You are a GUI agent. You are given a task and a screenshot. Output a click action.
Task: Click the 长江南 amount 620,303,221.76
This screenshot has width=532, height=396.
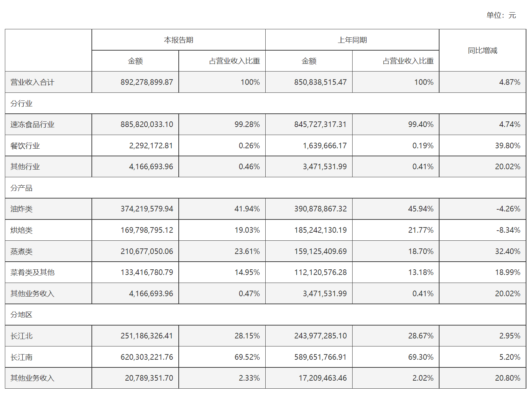pyautogui.click(x=147, y=357)
